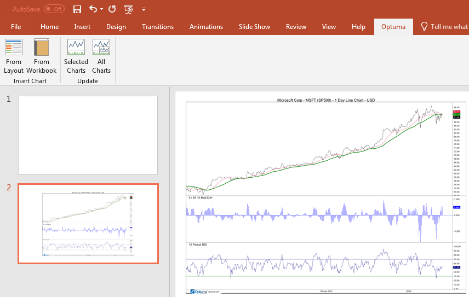Select the Optuma ribbon tab
The image size is (469, 297).
pyautogui.click(x=393, y=27)
